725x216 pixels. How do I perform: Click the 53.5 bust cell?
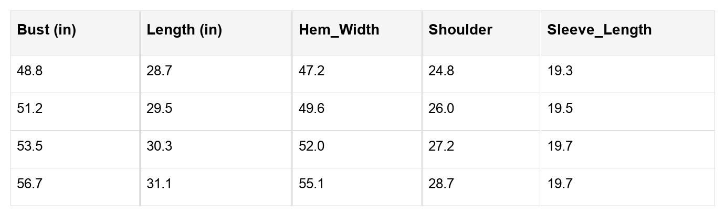click(30, 146)
